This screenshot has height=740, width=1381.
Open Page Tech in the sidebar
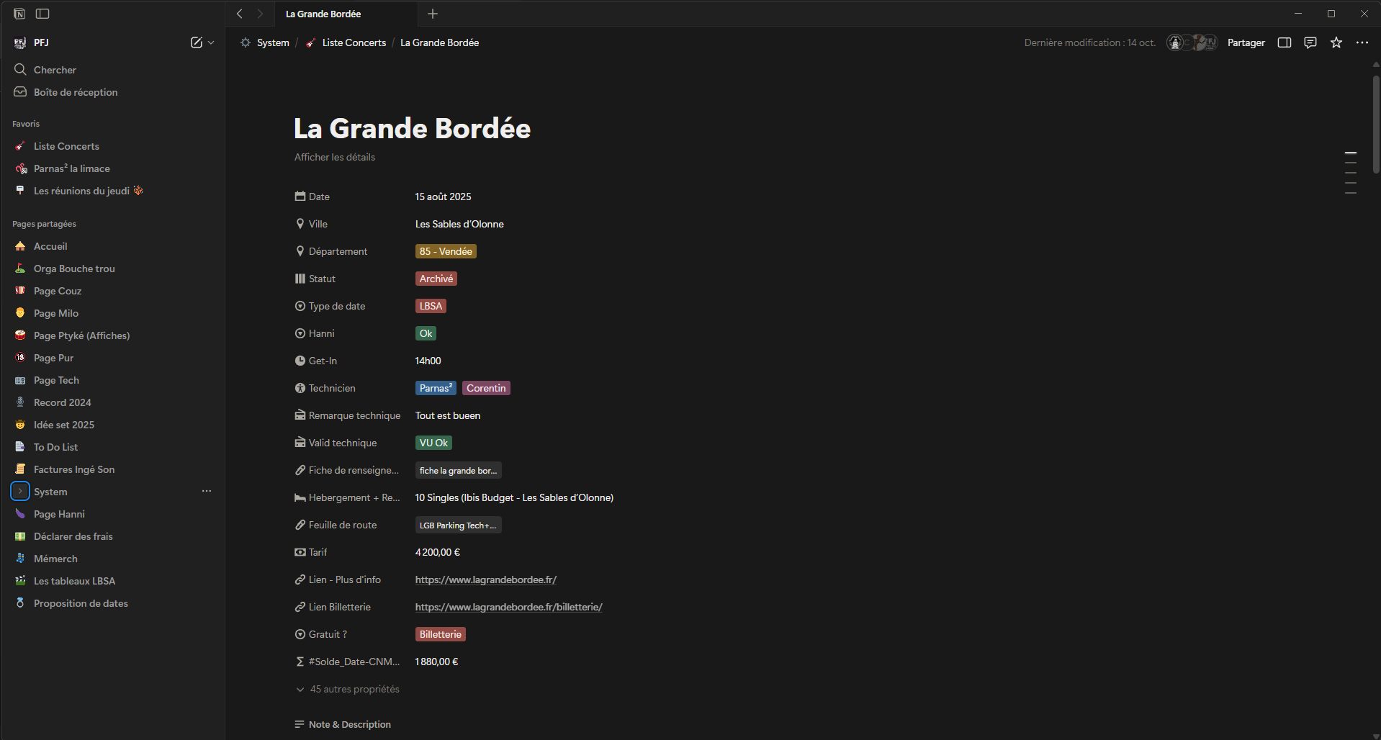pyautogui.click(x=56, y=380)
